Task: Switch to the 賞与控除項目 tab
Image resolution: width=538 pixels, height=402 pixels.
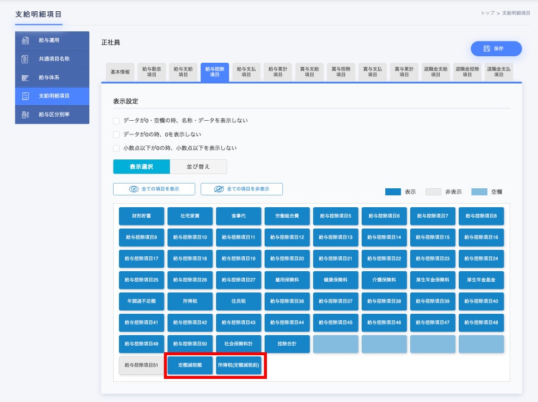Action: click(341, 72)
